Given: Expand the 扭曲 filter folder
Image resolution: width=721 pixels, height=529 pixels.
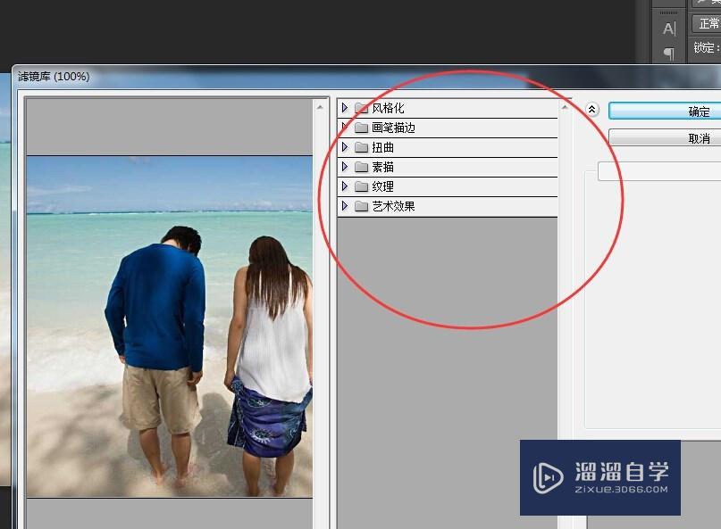Looking at the screenshot, I should (x=344, y=147).
